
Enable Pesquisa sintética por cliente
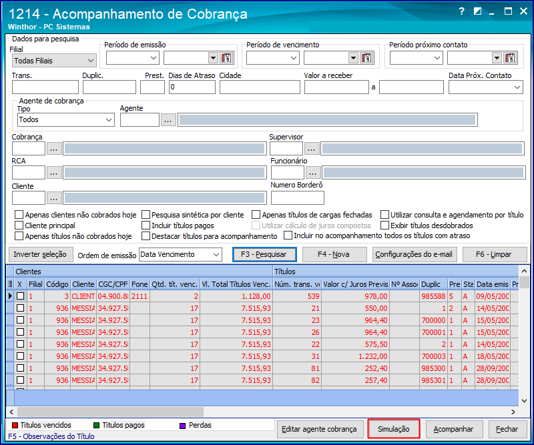tap(146, 215)
